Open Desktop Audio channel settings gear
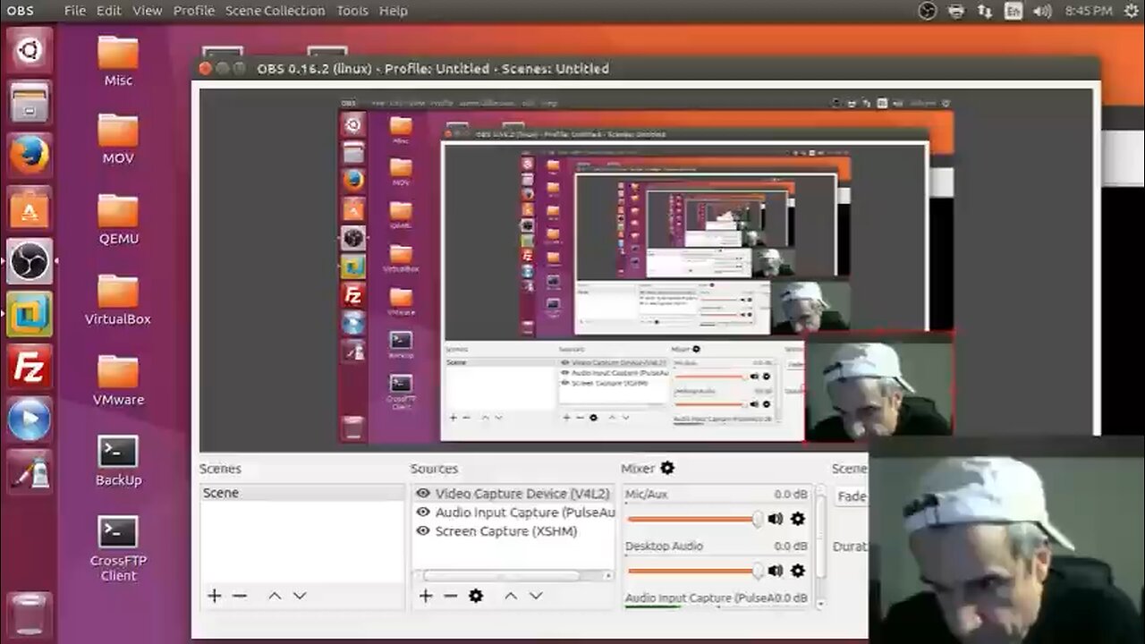The image size is (1145, 644). tap(798, 571)
